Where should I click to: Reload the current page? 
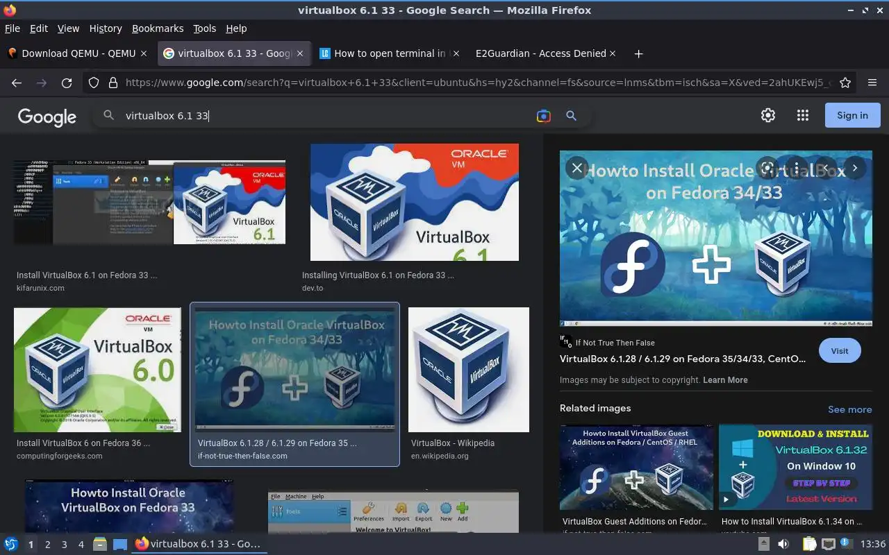click(x=67, y=83)
